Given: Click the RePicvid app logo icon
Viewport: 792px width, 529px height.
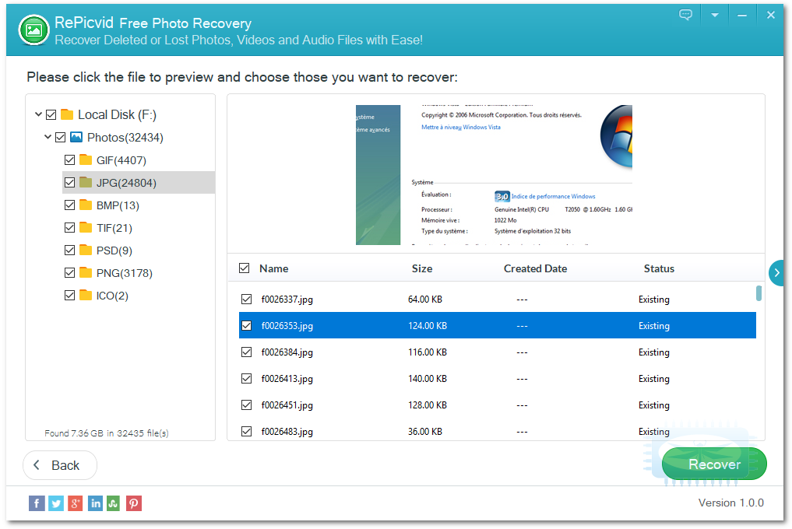Looking at the screenshot, I should click(x=33, y=30).
